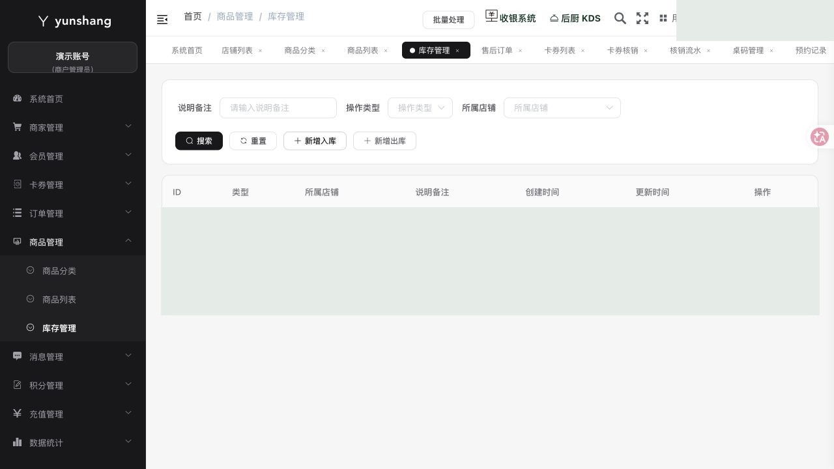The width and height of the screenshot is (834, 469).
Task: Expand 商家管理 sidebar menu
Action: pos(73,128)
